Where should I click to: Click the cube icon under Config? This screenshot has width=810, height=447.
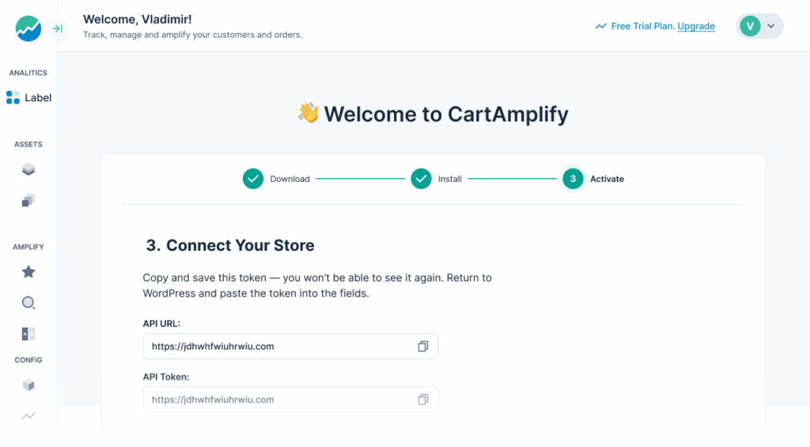28,385
